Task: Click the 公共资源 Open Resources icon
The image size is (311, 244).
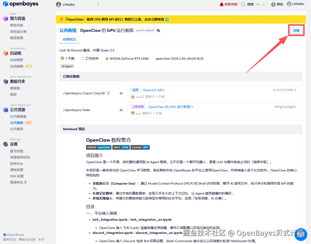Action: [x=6, y=110]
